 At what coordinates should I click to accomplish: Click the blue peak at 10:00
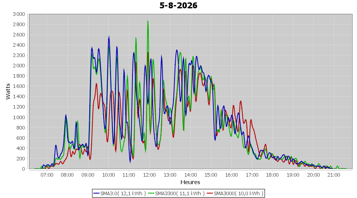109,36
